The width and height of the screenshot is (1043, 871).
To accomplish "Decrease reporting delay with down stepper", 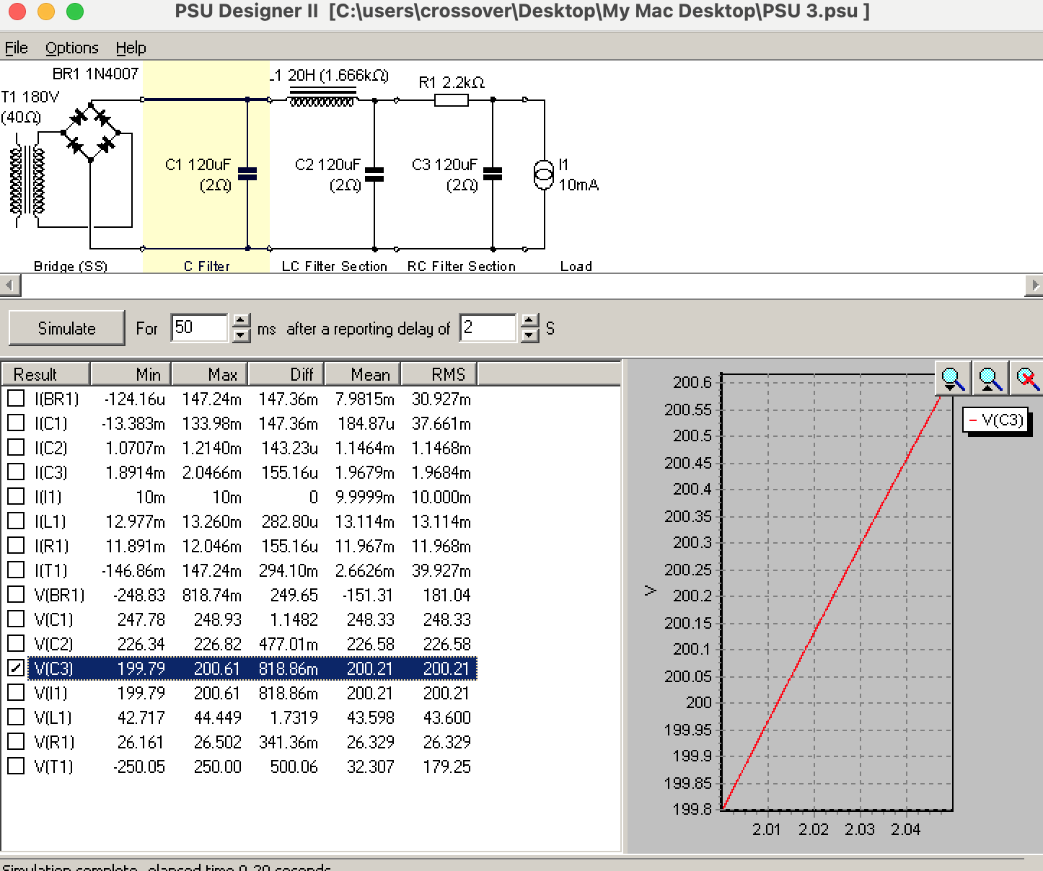I will [x=530, y=335].
